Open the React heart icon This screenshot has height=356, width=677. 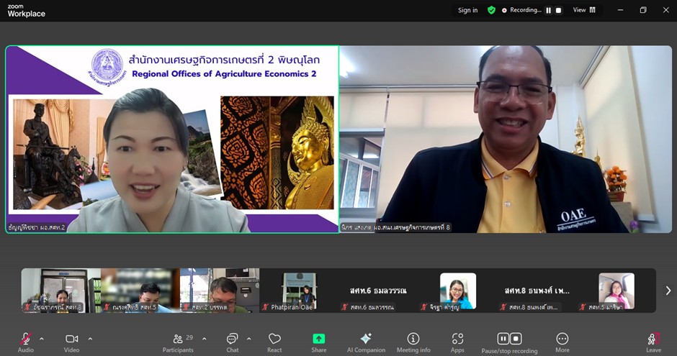pyautogui.click(x=274, y=341)
